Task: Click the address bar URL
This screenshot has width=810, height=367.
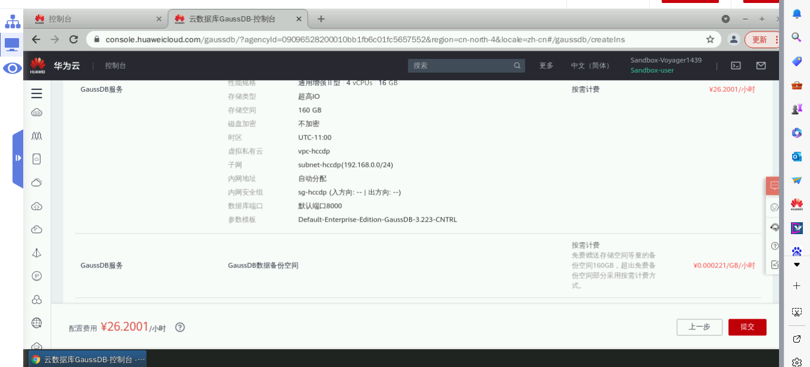Action: pos(365,39)
